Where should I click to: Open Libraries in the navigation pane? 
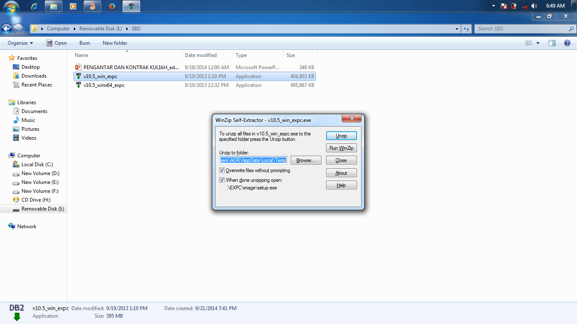(x=27, y=103)
